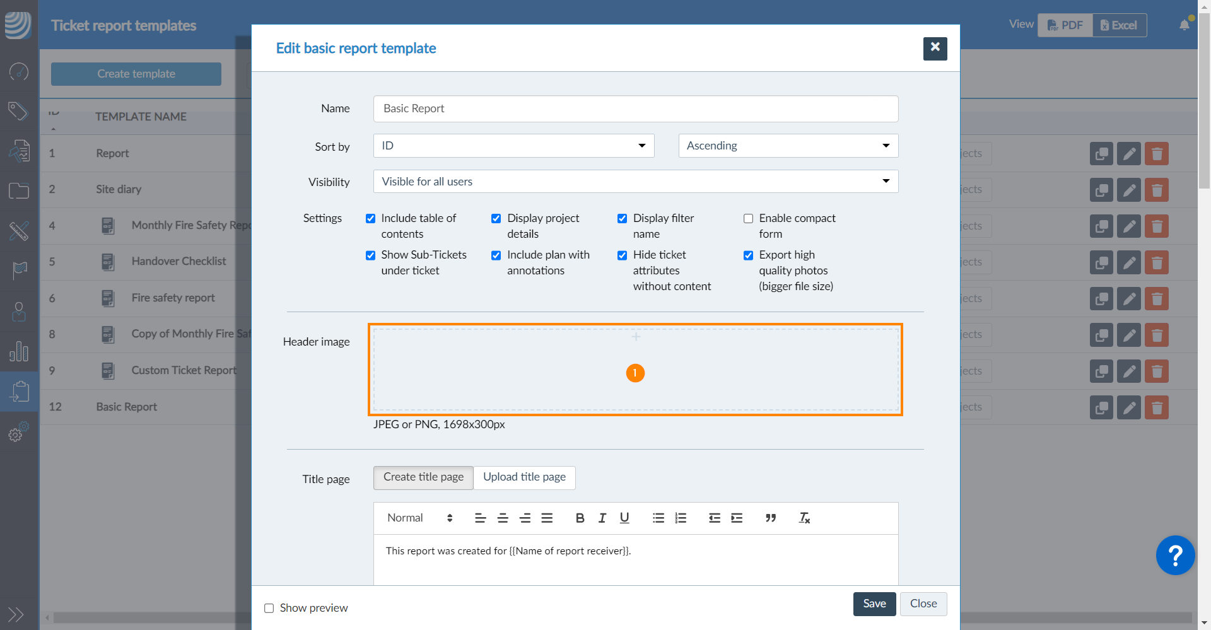Enable the Show preview checkbox
The width and height of the screenshot is (1211, 630).
(x=269, y=608)
